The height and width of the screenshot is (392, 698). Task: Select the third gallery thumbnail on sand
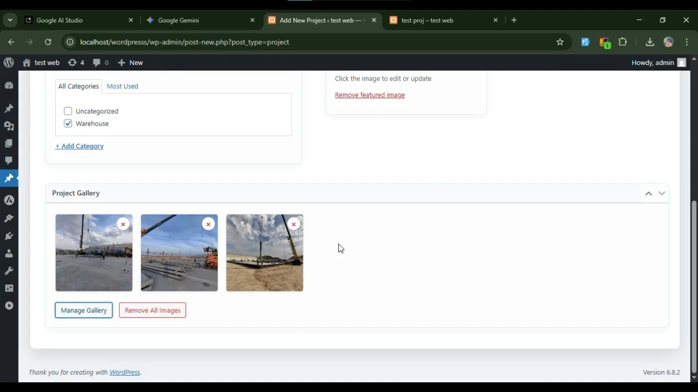(265, 253)
